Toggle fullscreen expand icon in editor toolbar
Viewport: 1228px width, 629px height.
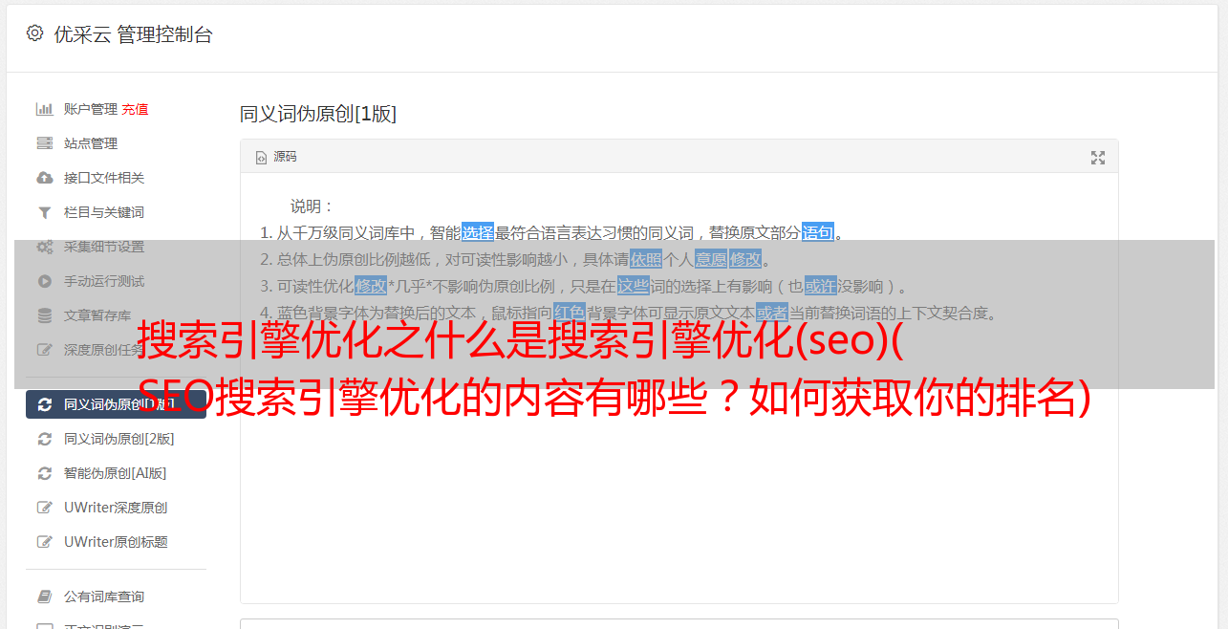point(1098,158)
